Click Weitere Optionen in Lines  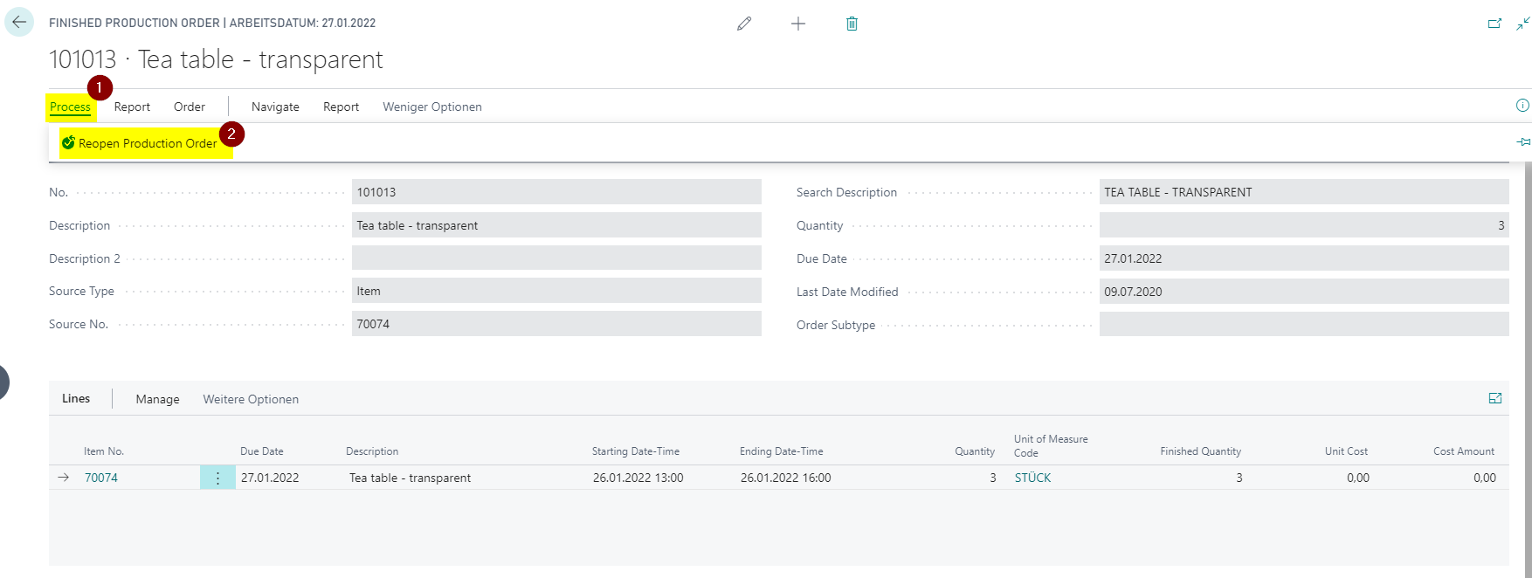click(x=251, y=399)
